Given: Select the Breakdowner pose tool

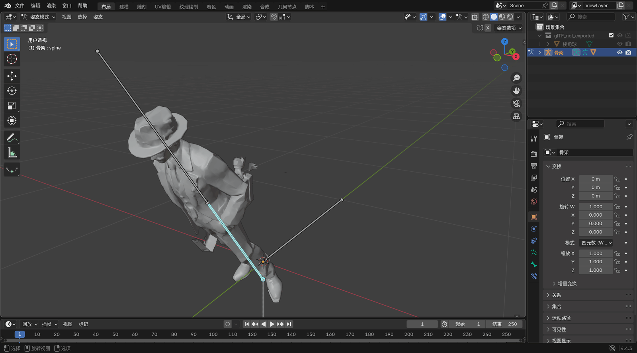Looking at the screenshot, I should coord(12,170).
